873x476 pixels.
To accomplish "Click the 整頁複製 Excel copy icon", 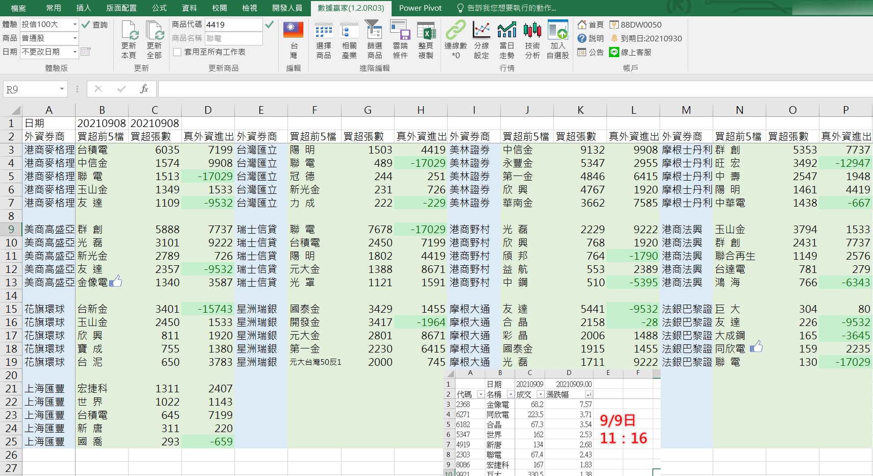I will pos(426,31).
